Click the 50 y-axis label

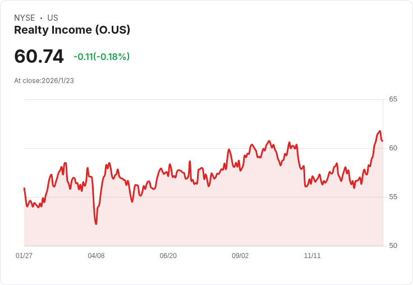(x=393, y=246)
